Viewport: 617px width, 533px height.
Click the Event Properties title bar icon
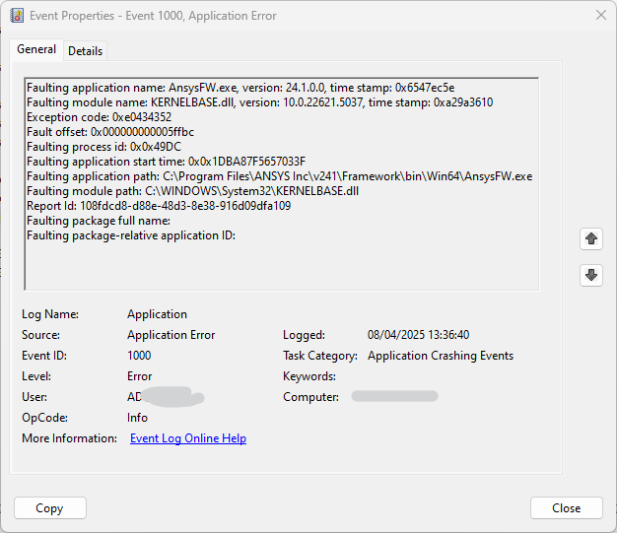click(17, 16)
